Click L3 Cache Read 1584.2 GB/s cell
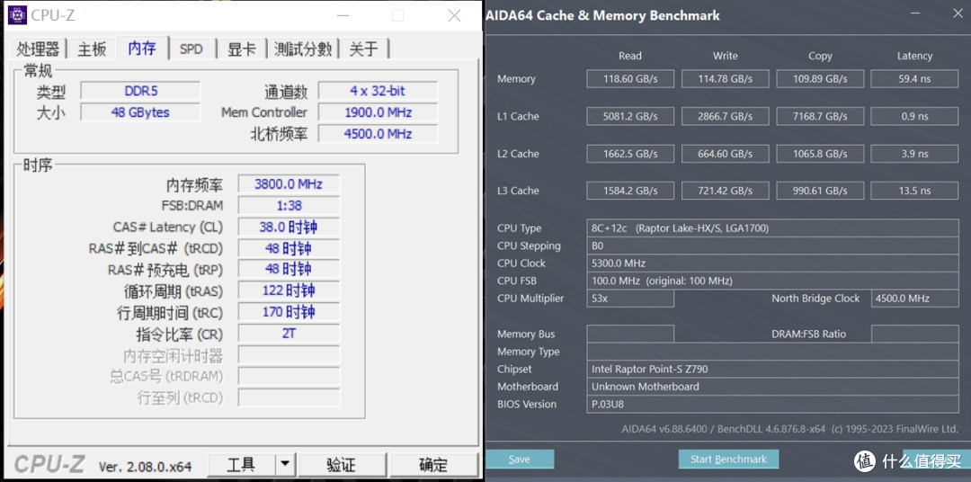Screen dimensions: 971x482 tap(630, 191)
